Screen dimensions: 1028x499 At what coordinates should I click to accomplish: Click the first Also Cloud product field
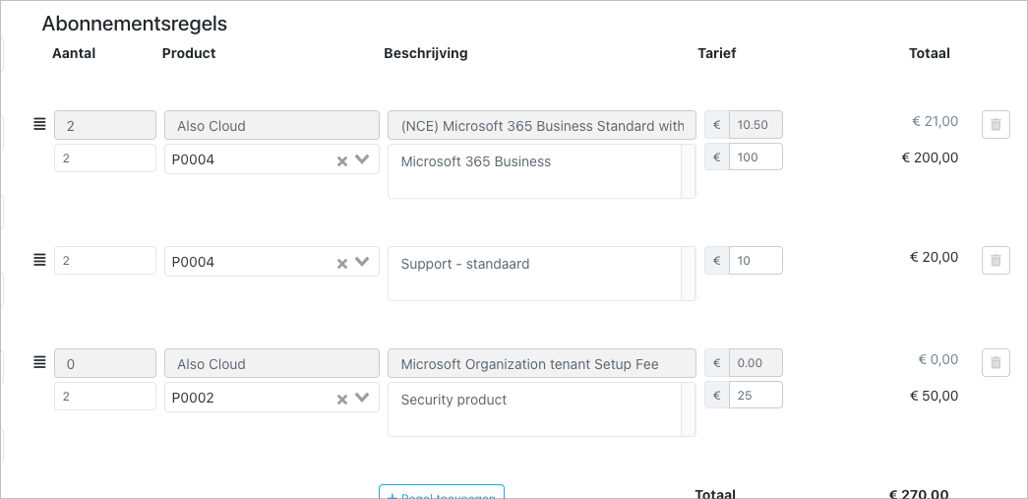[272, 125]
